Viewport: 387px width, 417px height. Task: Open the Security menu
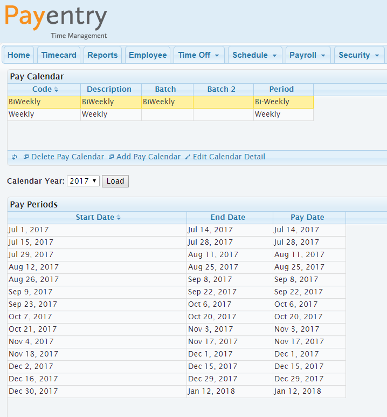[x=359, y=55]
